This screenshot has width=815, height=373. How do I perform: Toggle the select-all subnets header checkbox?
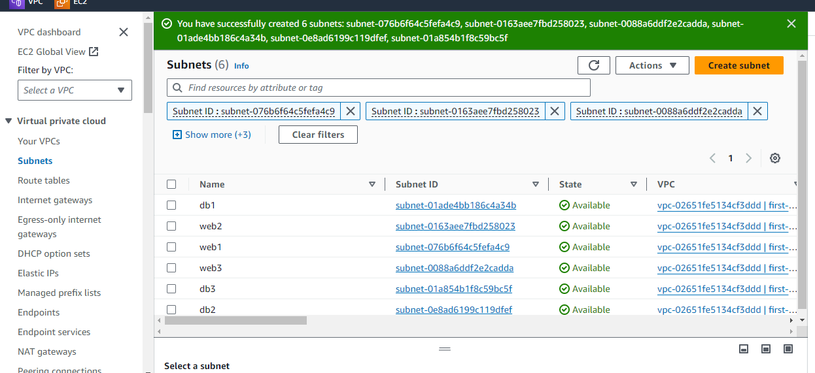[x=171, y=184]
